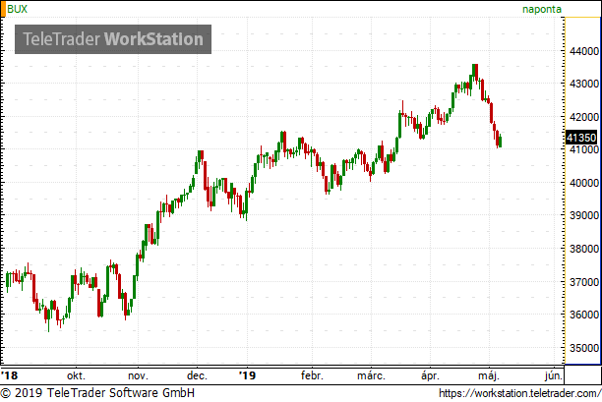The height and width of the screenshot is (402, 602).
Task: Click the 'okt.' month label
Action: (x=76, y=375)
